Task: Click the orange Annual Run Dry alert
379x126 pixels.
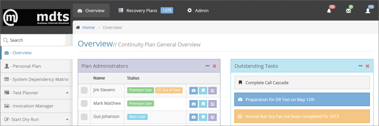Action: [x=302, y=116]
